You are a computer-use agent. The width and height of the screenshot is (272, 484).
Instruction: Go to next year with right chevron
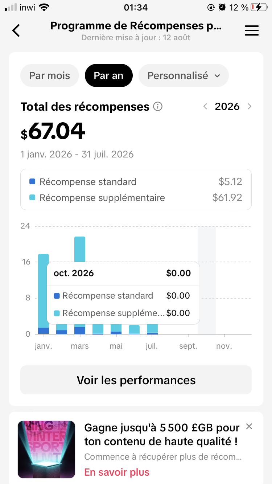(249, 106)
